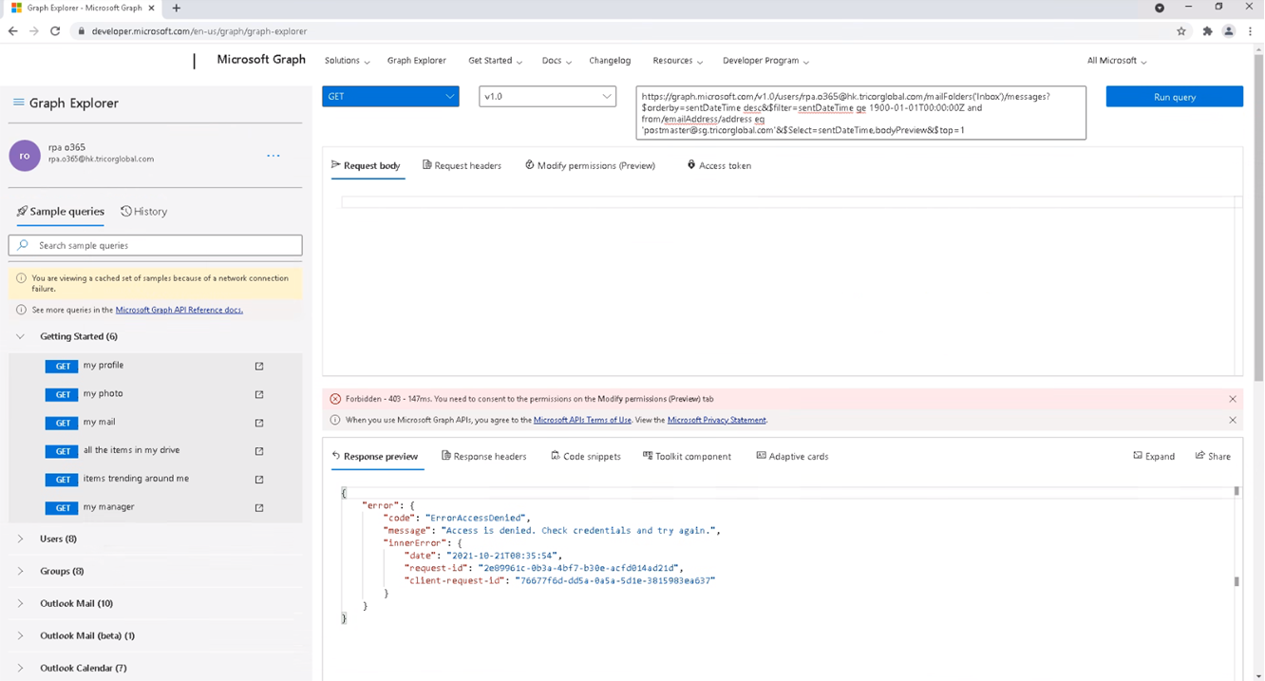This screenshot has width=1265, height=681.
Task: Bookmark the page using the star icon
Action: (x=1180, y=30)
